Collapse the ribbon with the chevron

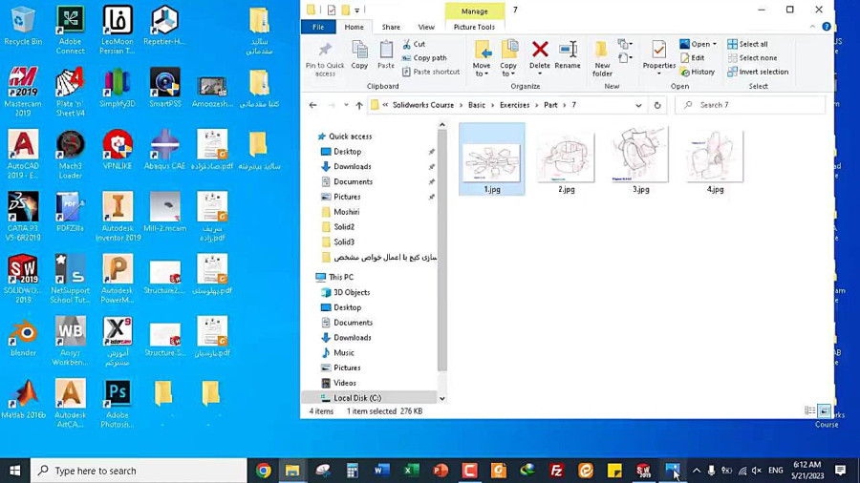(x=812, y=27)
